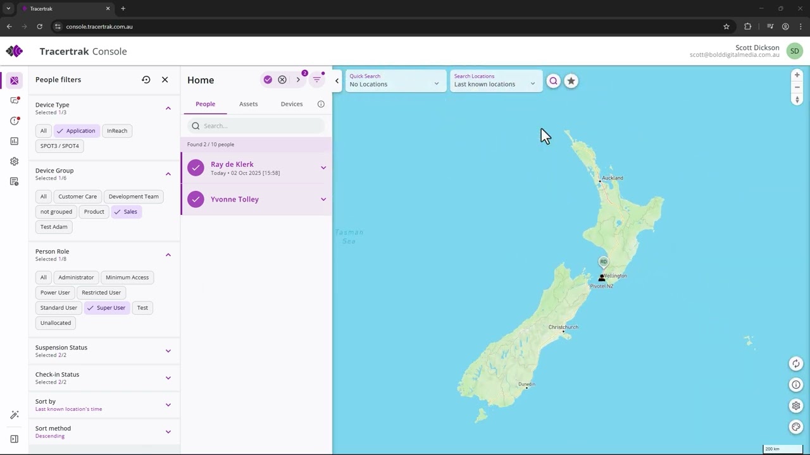Open the Quick Search locations dropdown

click(x=394, y=80)
